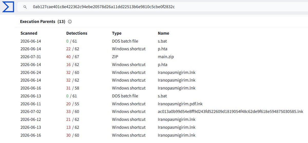Open p.hta with 16 / 62 detections

pos(162,64)
